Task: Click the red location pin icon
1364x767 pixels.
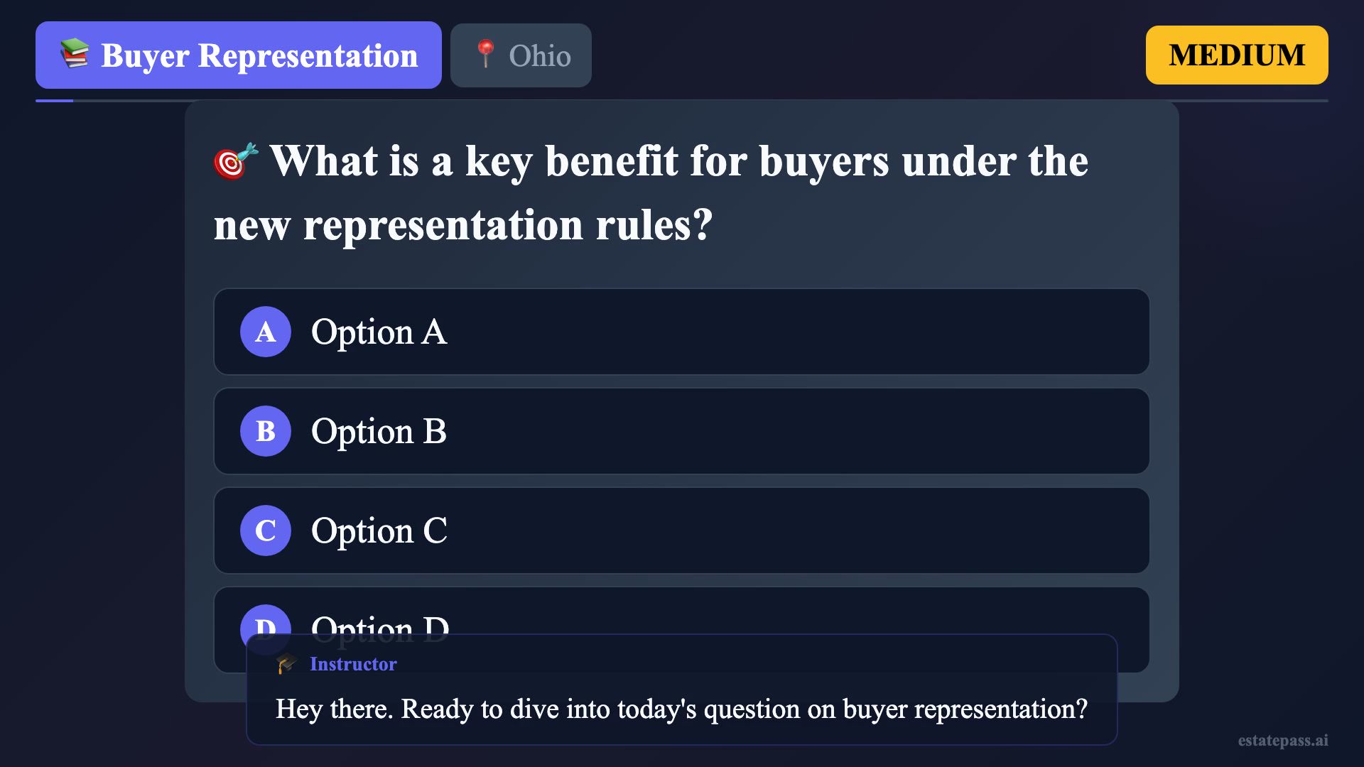Action: [x=486, y=55]
